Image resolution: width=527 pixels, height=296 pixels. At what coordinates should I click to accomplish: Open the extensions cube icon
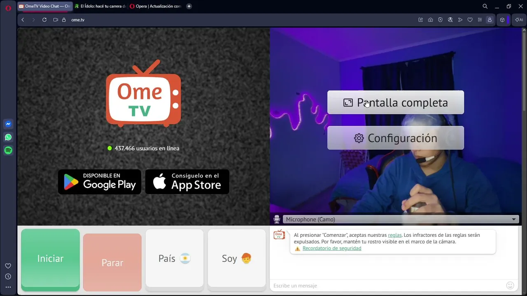coord(502,20)
